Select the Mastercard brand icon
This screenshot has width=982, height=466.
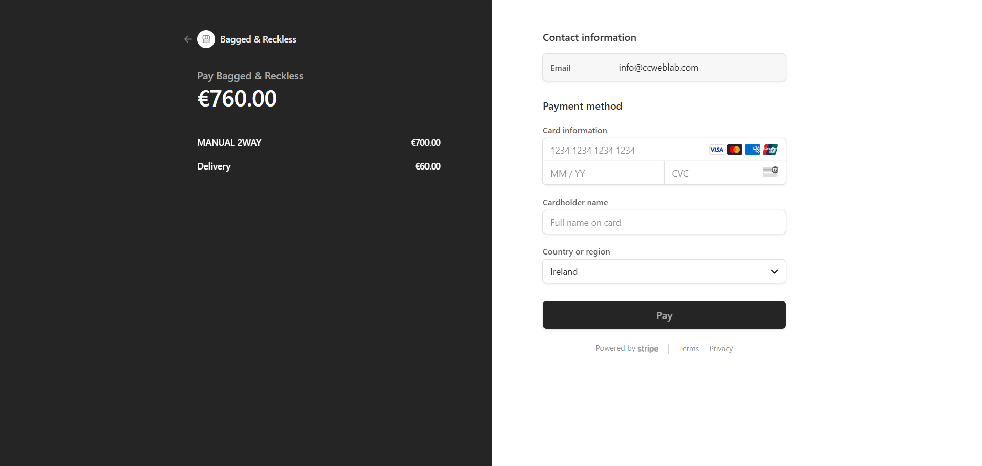(x=735, y=150)
